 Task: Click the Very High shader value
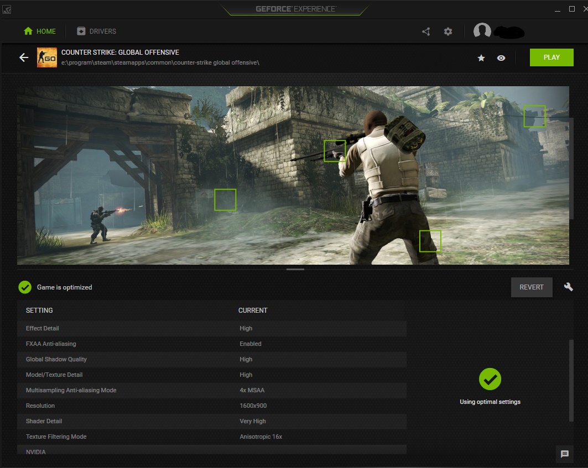[x=253, y=421]
